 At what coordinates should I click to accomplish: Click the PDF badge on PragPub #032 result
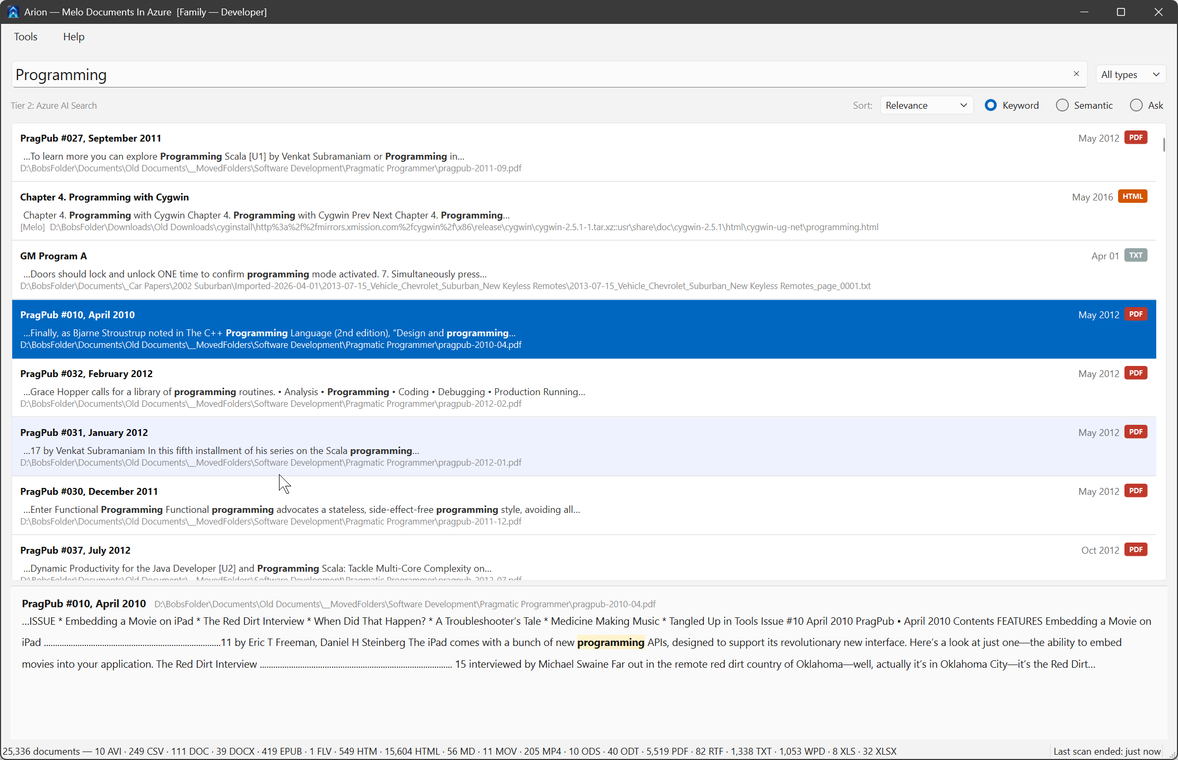coord(1136,373)
